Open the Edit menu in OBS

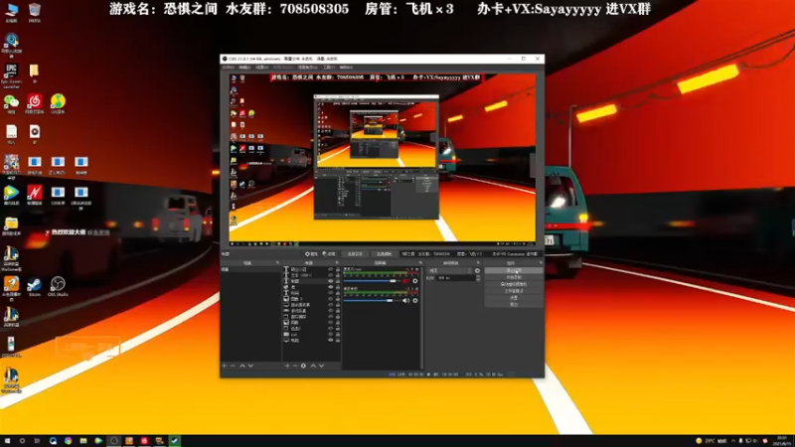click(x=243, y=68)
